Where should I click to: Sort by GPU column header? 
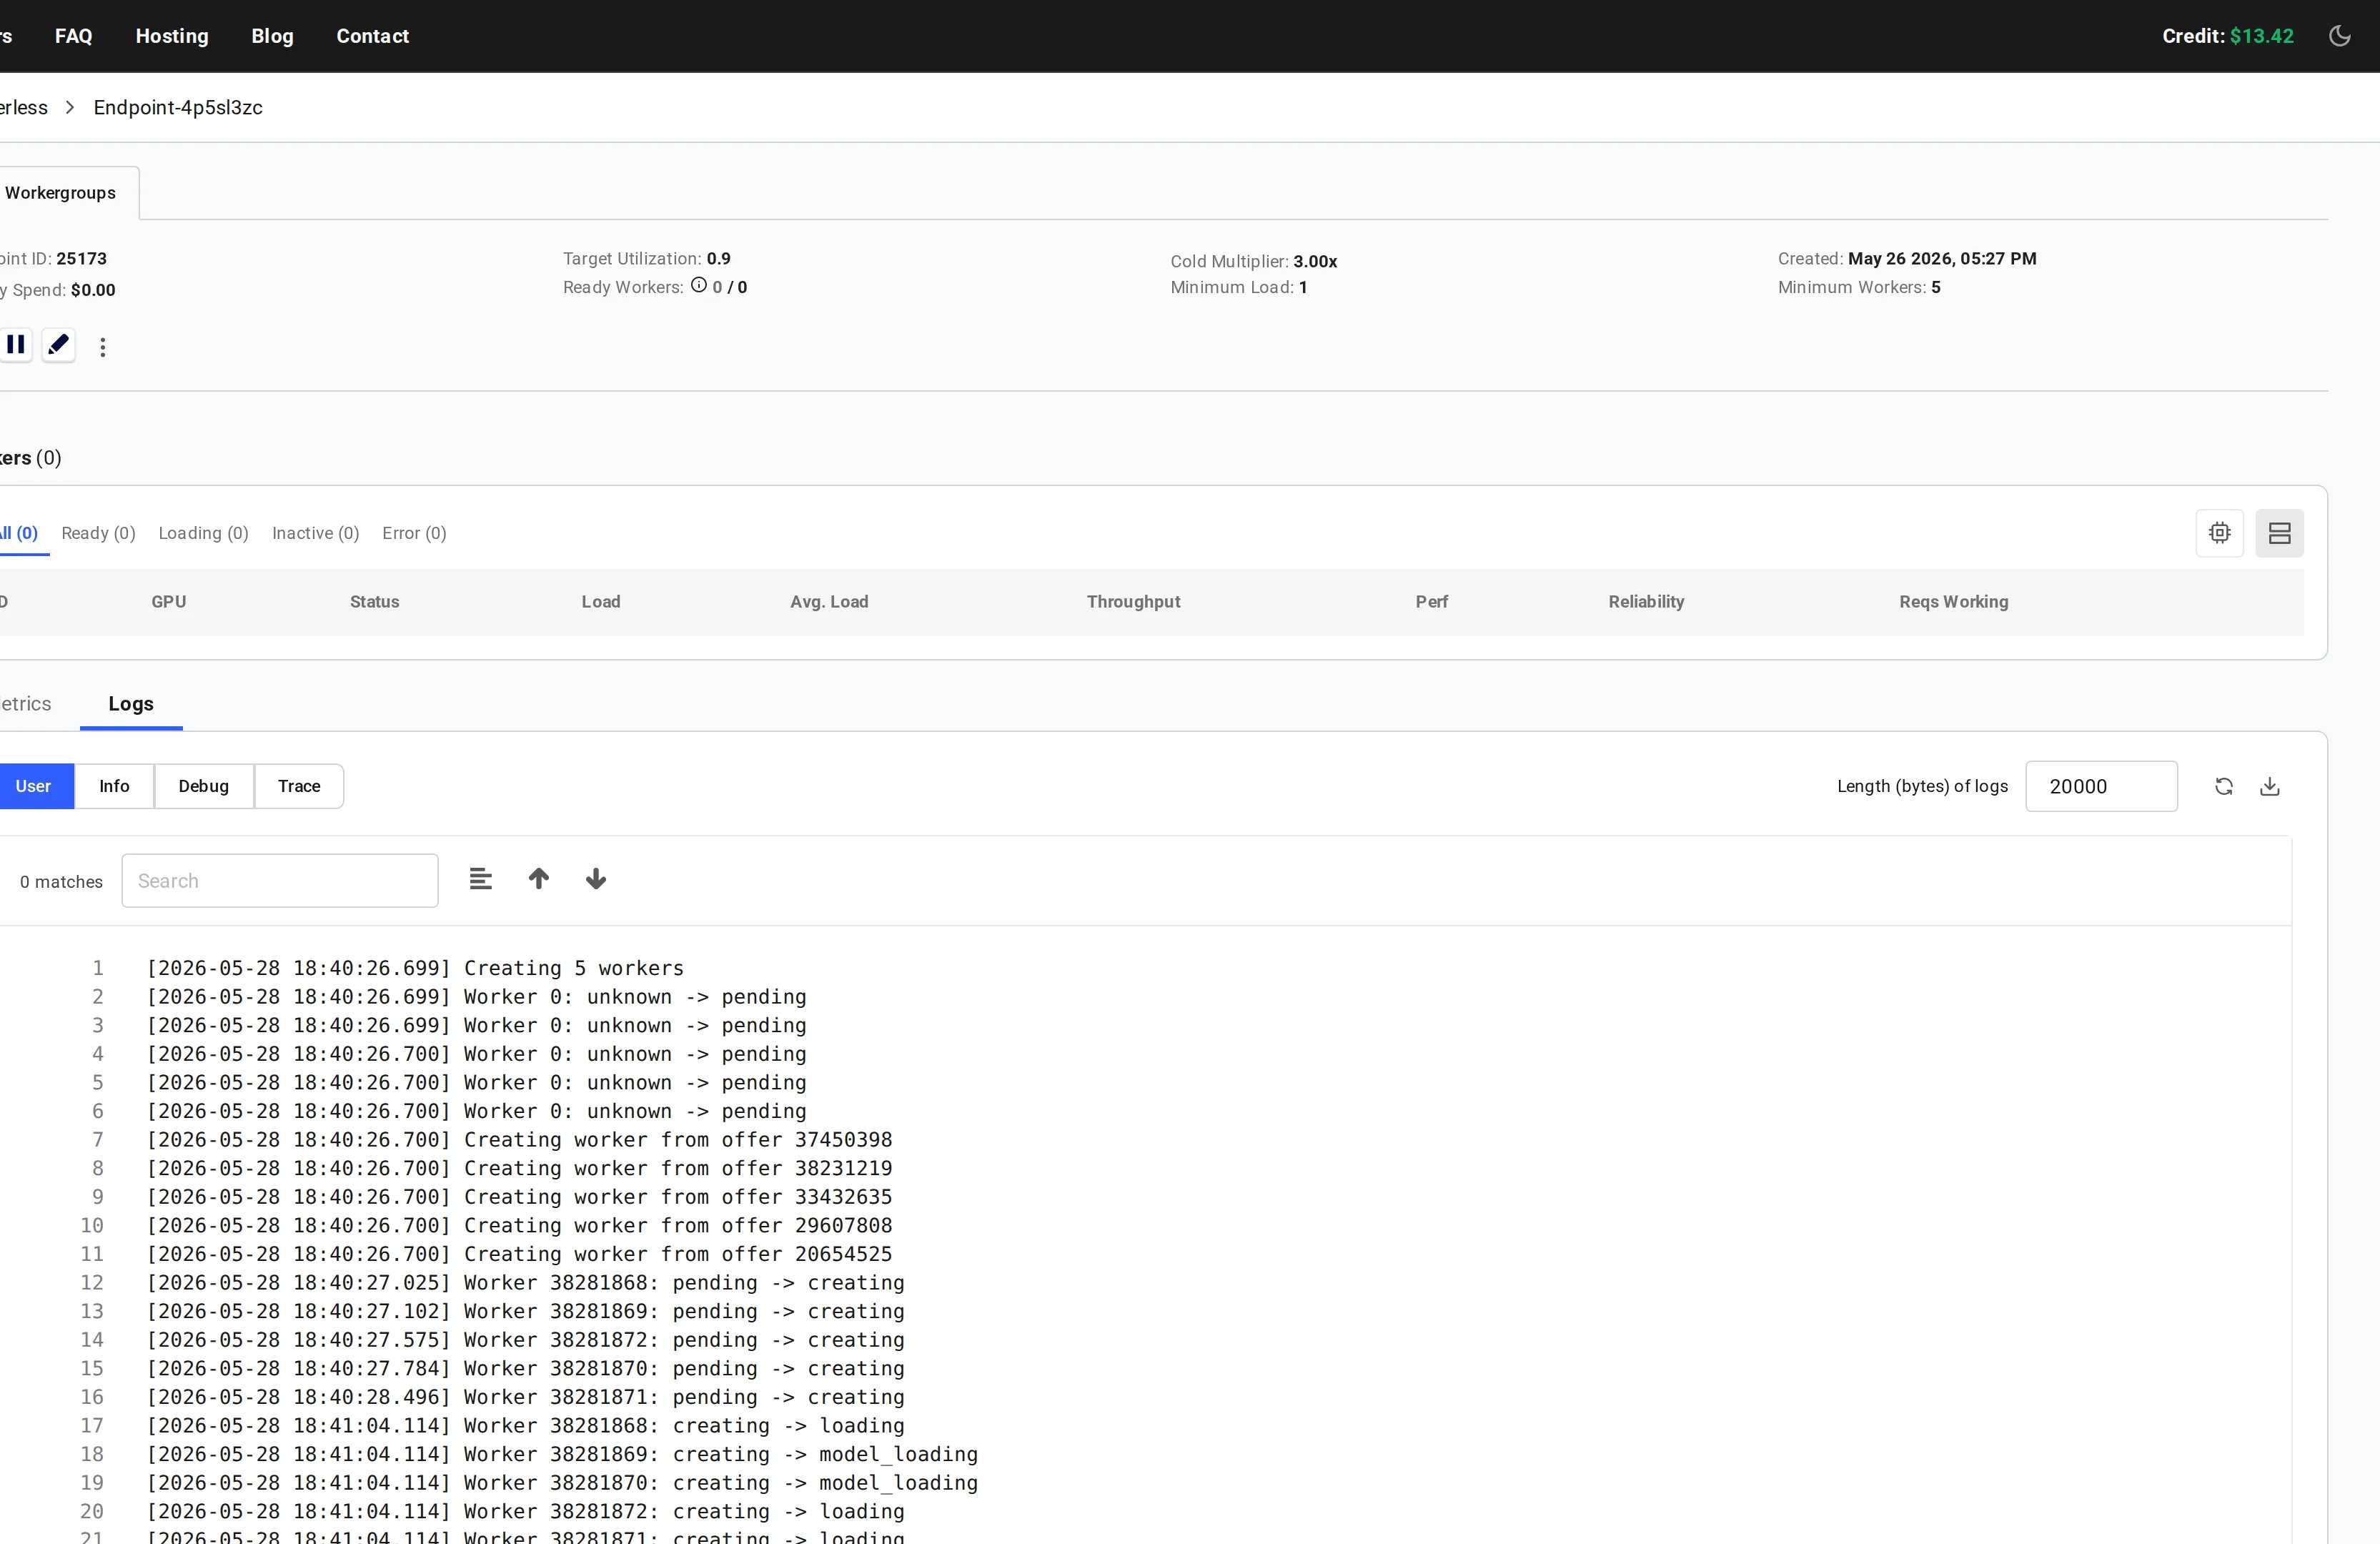169,602
